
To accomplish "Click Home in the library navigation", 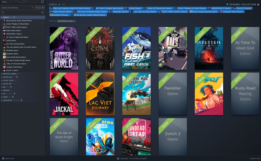I will (4, 2).
